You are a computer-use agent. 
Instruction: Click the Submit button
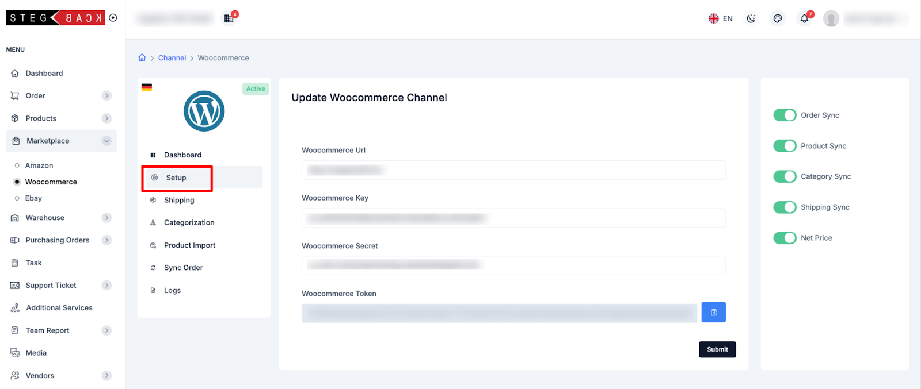coord(717,349)
